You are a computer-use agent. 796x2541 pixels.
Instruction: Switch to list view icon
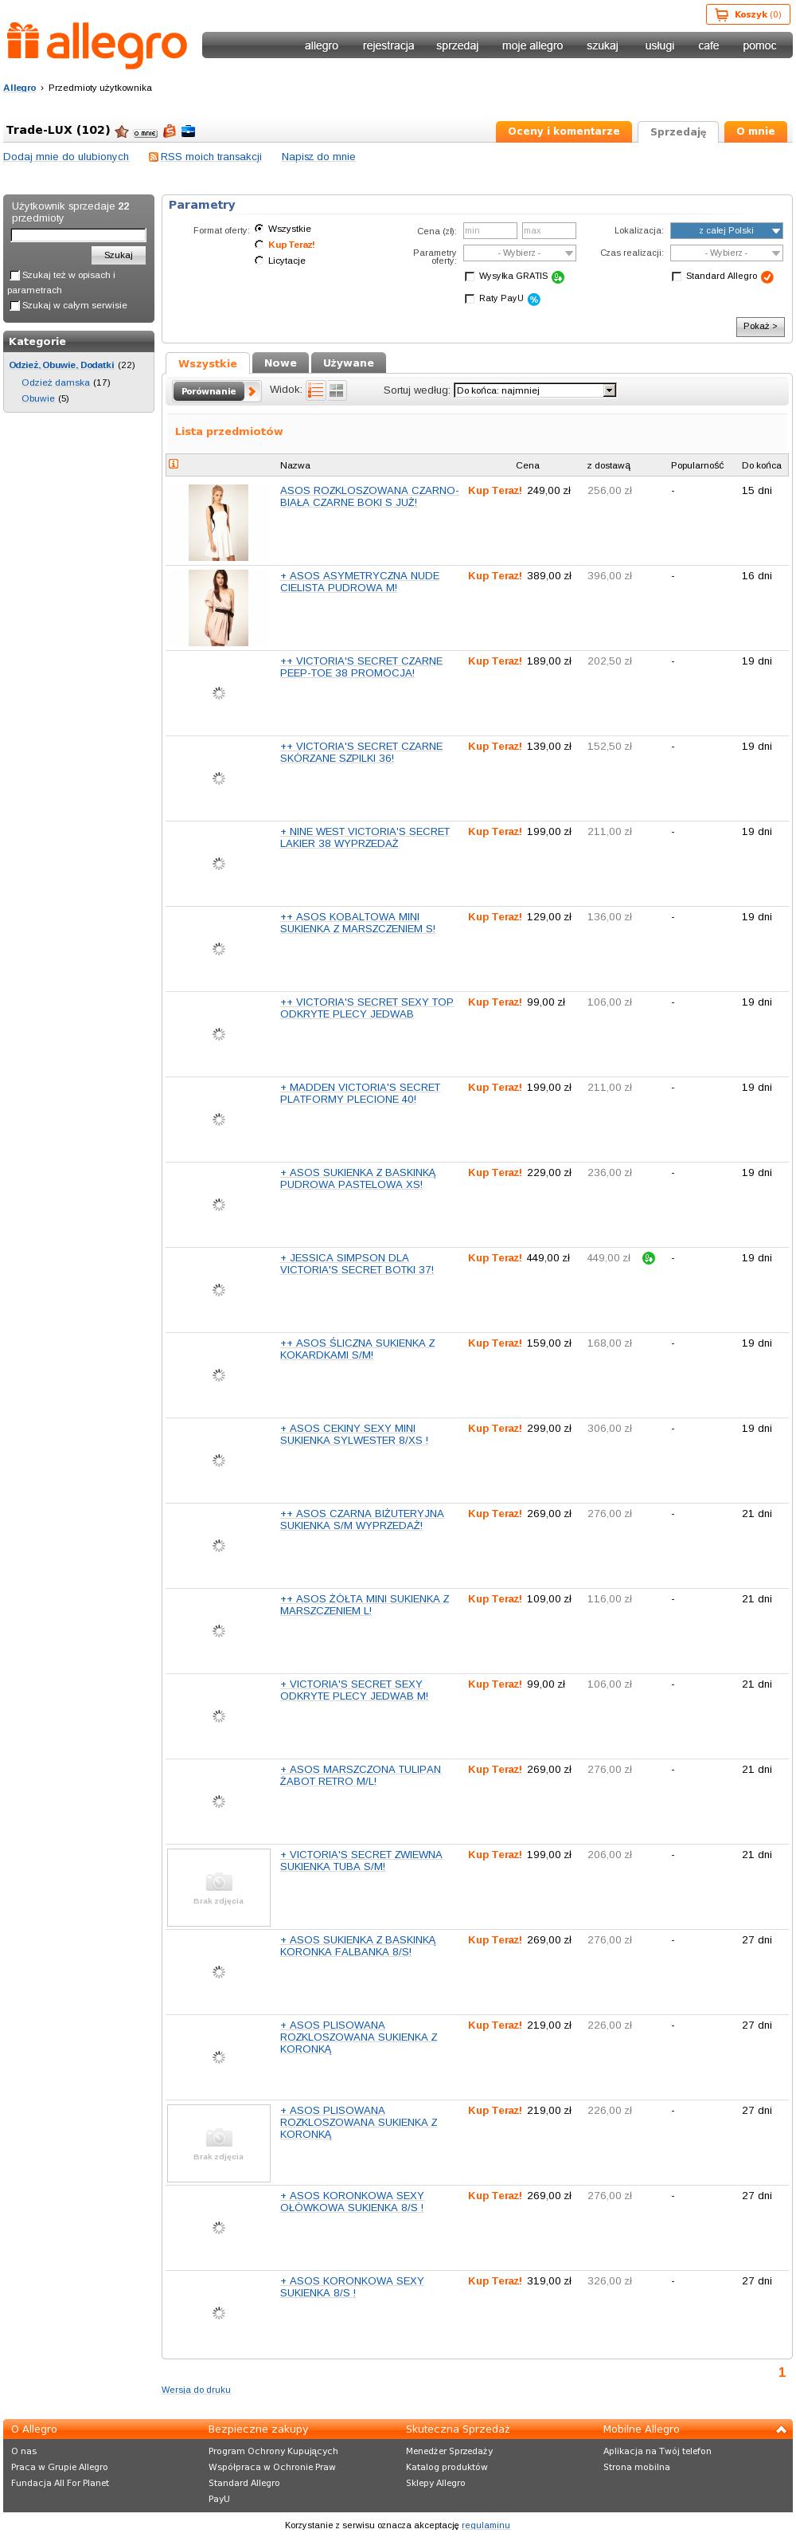coord(315,390)
